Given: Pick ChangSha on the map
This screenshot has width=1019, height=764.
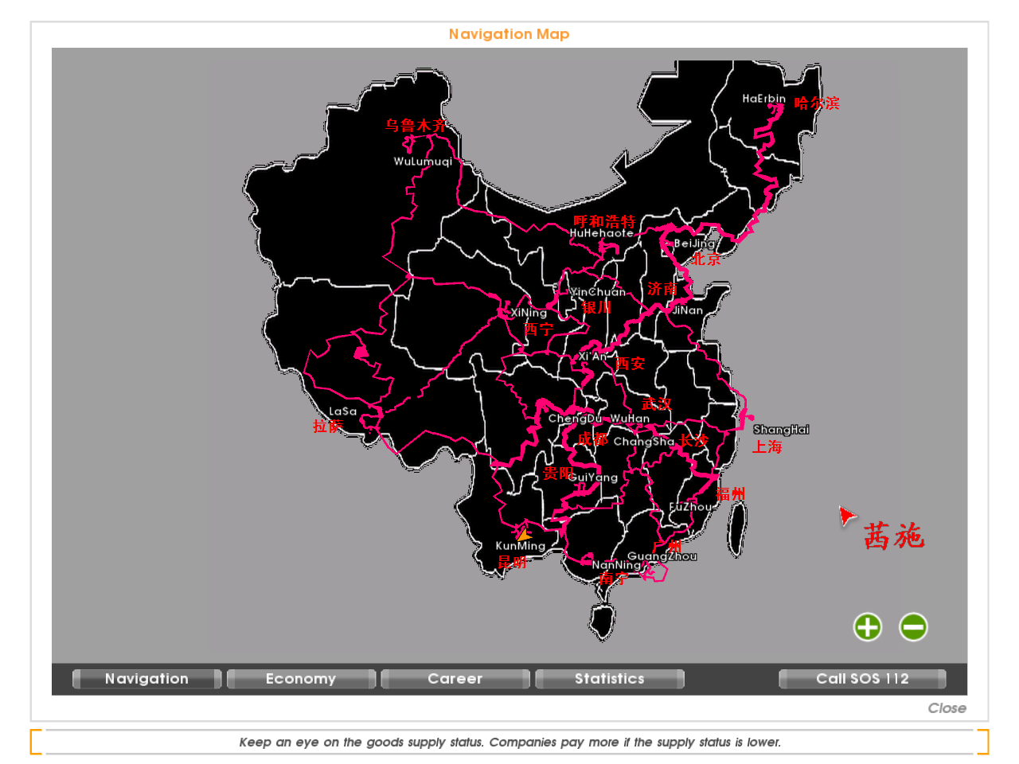Looking at the screenshot, I should tap(643, 442).
